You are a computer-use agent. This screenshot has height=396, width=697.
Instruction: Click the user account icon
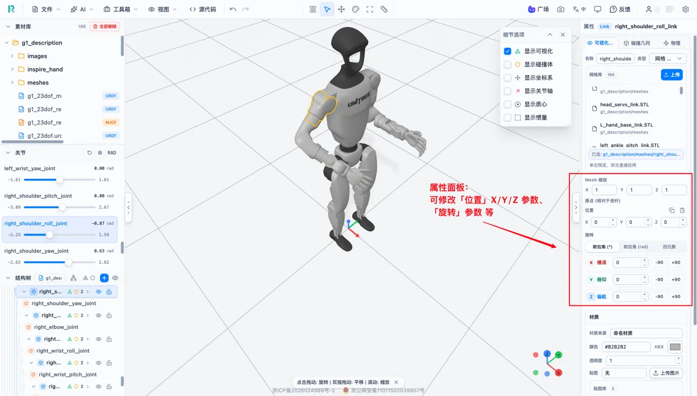[649, 9]
